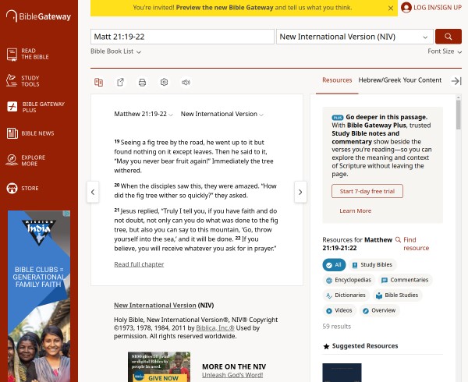The width and height of the screenshot is (468, 382).
Task: Click verse number 20 superscript
Action: click(x=117, y=186)
